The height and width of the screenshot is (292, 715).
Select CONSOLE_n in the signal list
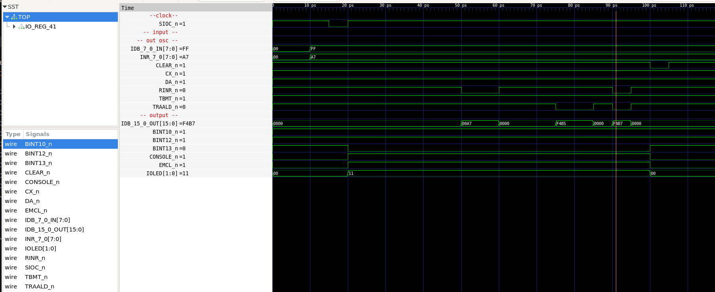click(x=60, y=182)
